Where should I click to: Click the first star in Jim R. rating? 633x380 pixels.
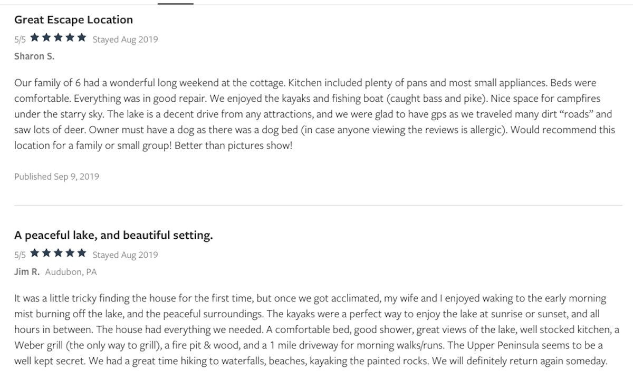[x=35, y=254]
